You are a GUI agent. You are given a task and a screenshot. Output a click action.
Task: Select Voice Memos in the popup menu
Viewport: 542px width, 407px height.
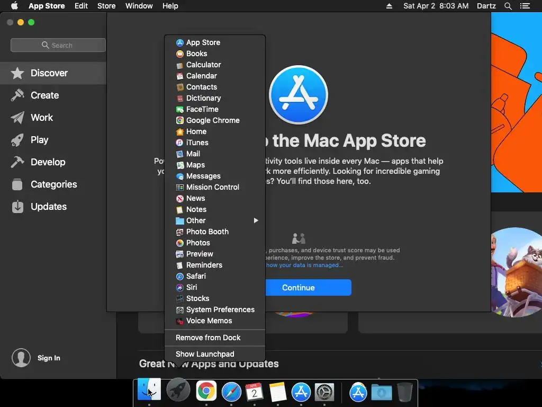coord(215,321)
